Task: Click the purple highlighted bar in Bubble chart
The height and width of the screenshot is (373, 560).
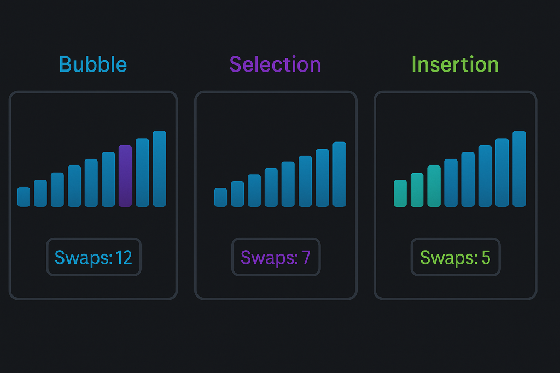Action: pyautogui.click(x=125, y=176)
